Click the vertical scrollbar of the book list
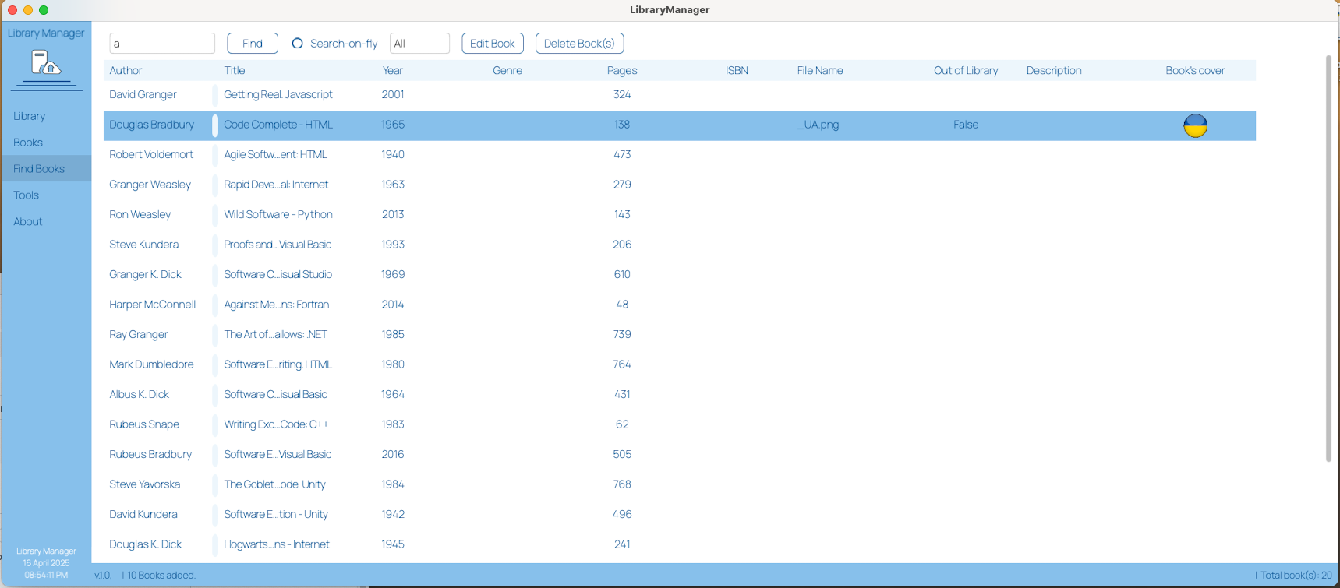Viewport: 1340px width, 588px height. (1329, 258)
